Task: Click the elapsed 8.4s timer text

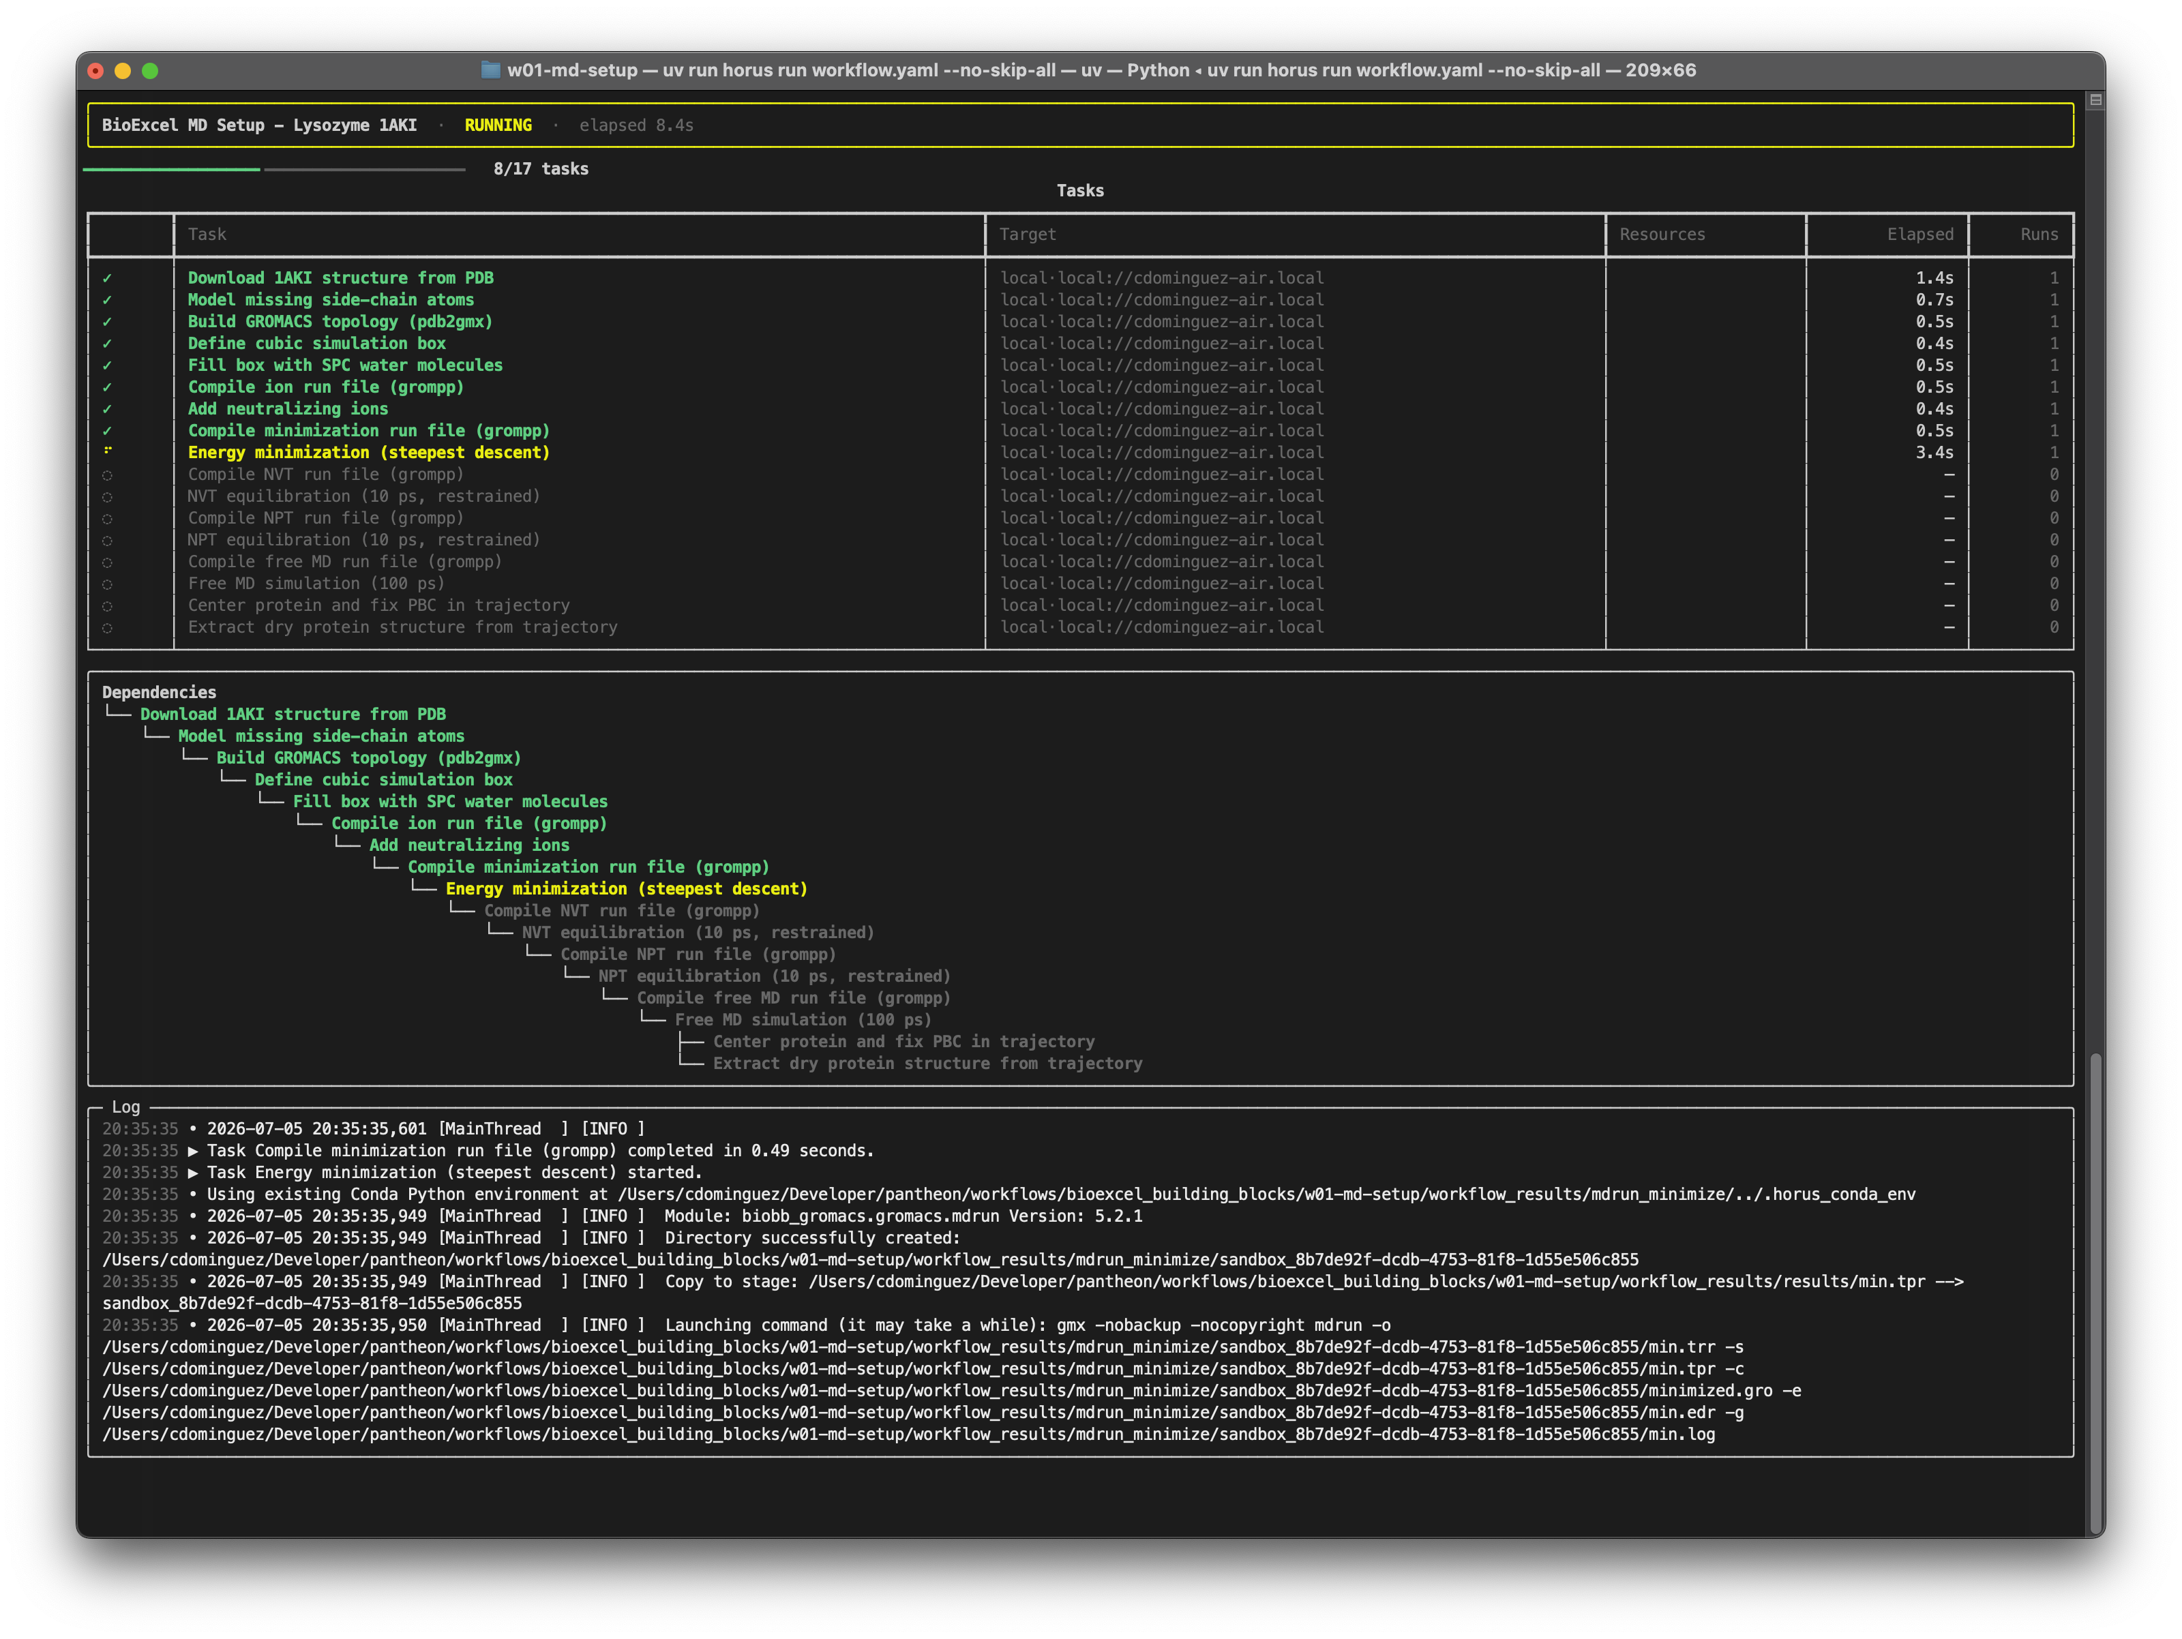Action: tap(636, 125)
